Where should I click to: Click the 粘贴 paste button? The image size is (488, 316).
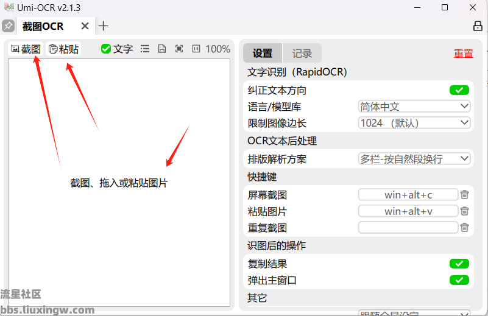tap(63, 49)
